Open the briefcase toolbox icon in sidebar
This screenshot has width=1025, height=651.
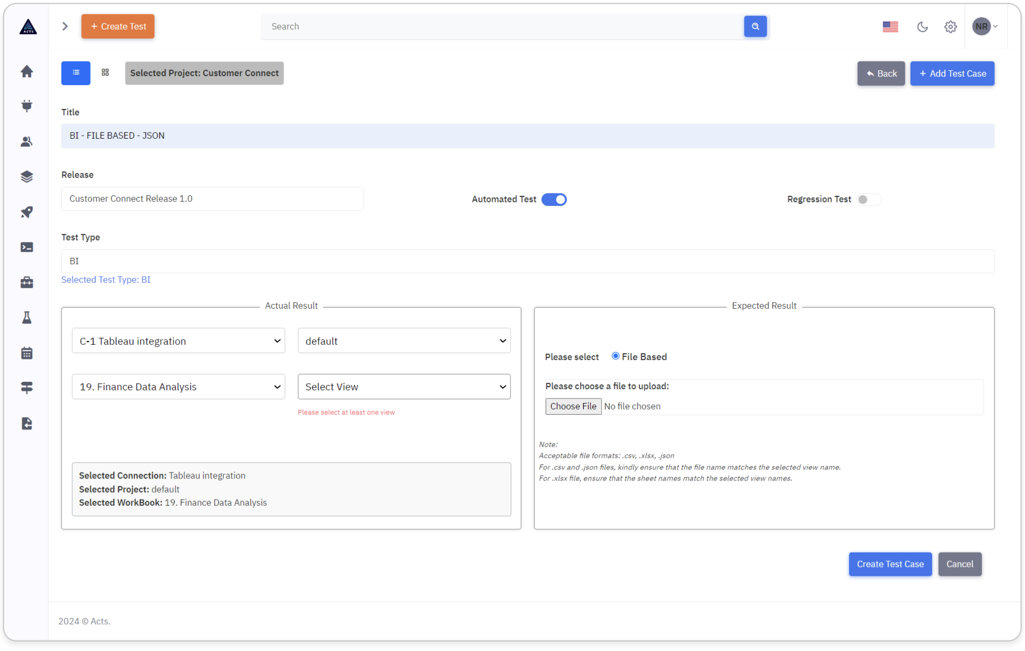[27, 282]
